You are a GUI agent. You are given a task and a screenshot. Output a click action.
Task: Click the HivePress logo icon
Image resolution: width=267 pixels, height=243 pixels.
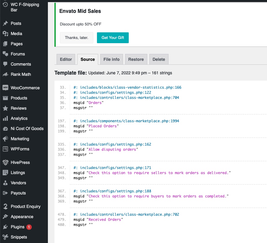(5, 162)
